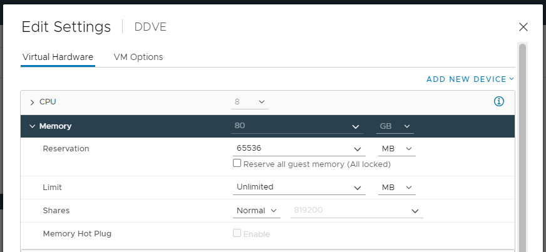
Task: Open the Add New Device menu
Action: click(x=470, y=79)
